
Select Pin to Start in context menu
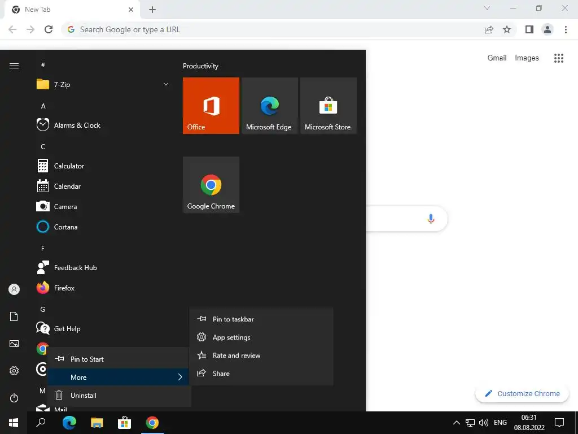coord(119,359)
